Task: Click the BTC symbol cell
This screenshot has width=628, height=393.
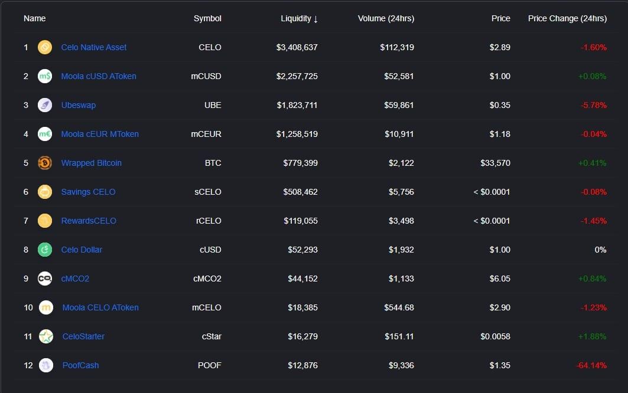Action: coord(213,163)
